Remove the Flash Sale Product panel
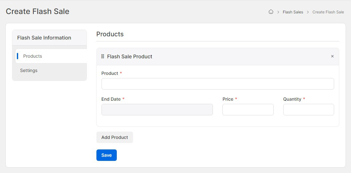 point(332,56)
